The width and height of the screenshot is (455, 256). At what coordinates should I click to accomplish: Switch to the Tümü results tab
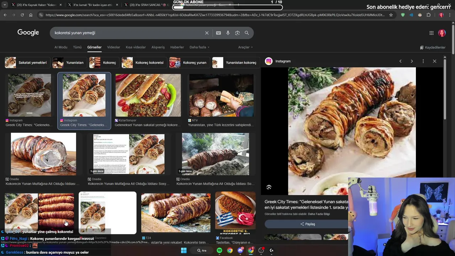click(x=77, y=47)
